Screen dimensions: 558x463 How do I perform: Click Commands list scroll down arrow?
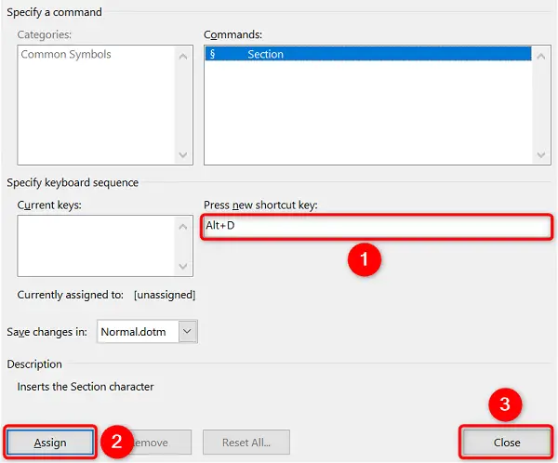coord(541,155)
